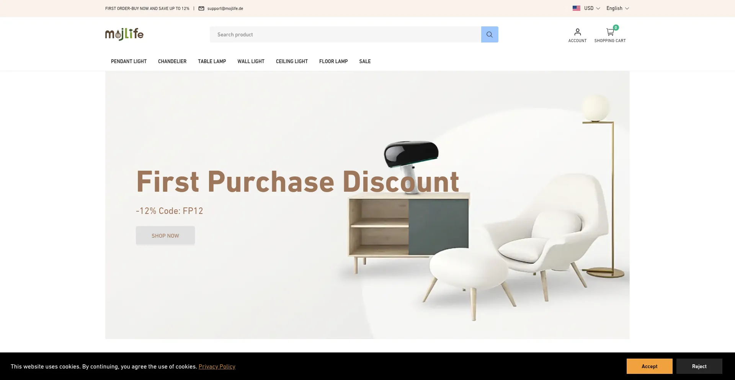The height and width of the screenshot is (380, 735).
Task: Select the Wall Light menu item
Action: pyautogui.click(x=251, y=61)
